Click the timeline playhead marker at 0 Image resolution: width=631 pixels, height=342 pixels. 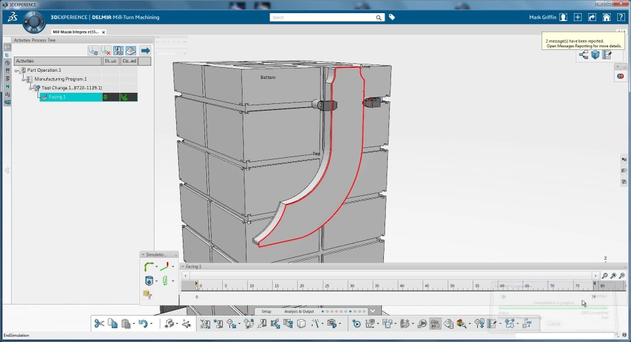coord(197,285)
